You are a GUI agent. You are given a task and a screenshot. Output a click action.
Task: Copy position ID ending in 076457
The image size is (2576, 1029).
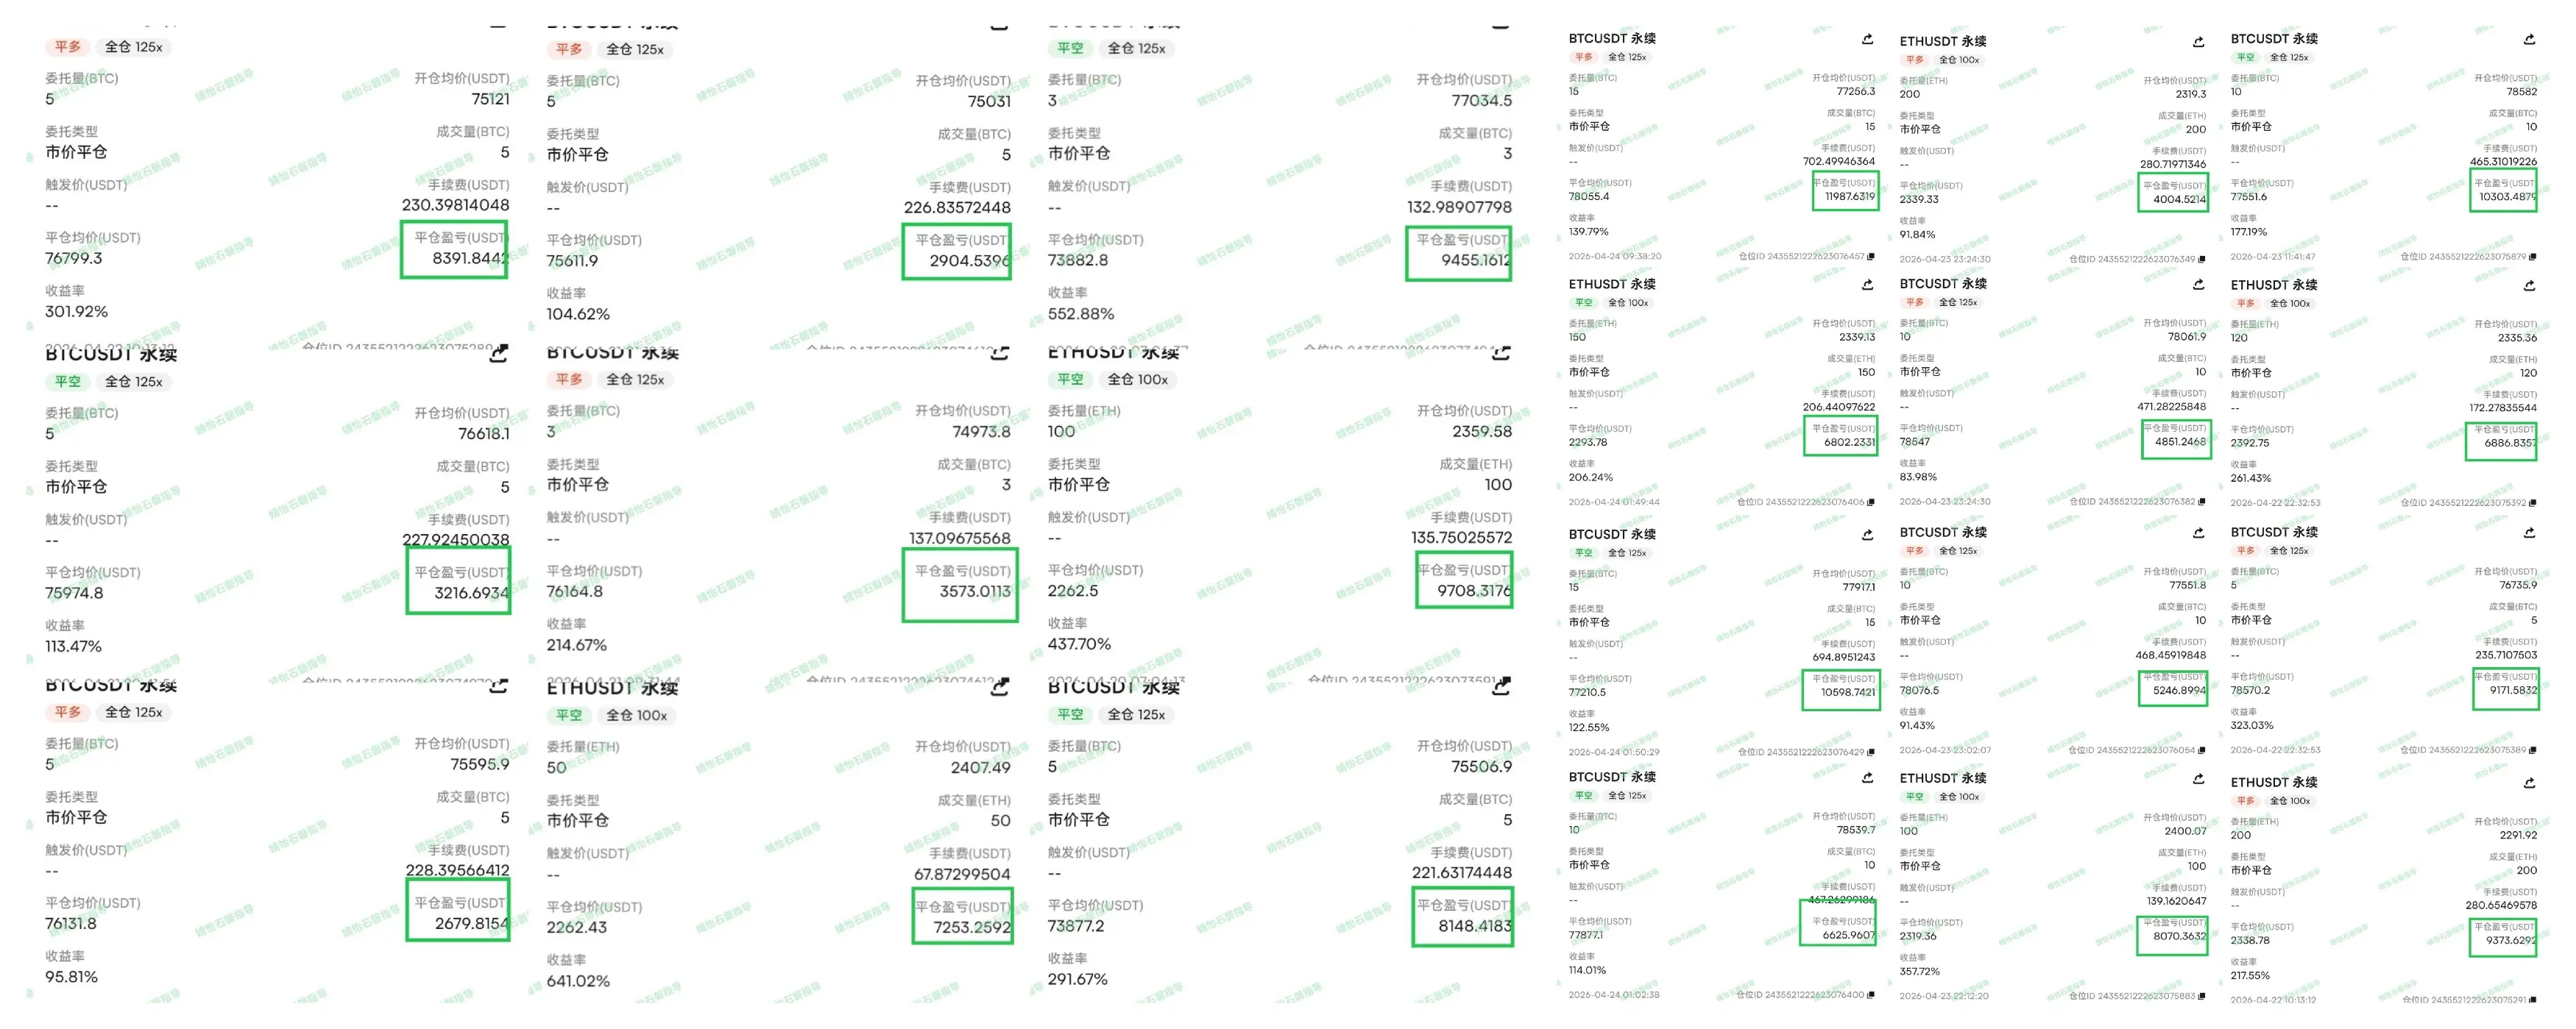pos(1871,257)
